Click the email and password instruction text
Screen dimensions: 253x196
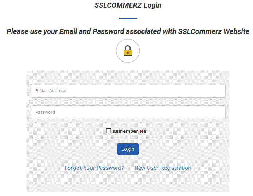coord(128,31)
